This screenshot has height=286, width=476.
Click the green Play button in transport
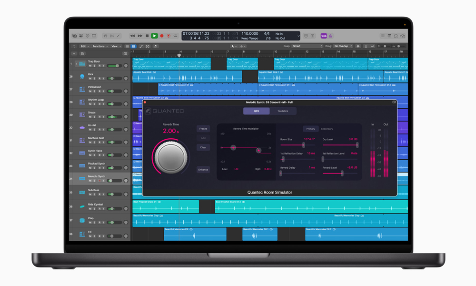click(x=154, y=36)
